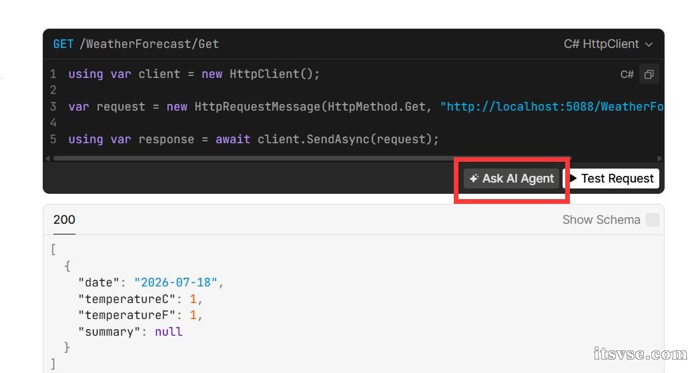Image resolution: width=694 pixels, height=373 pixels.
Task: Click the left arrow of horizontal scrollbar
Action: pos(48,159)
